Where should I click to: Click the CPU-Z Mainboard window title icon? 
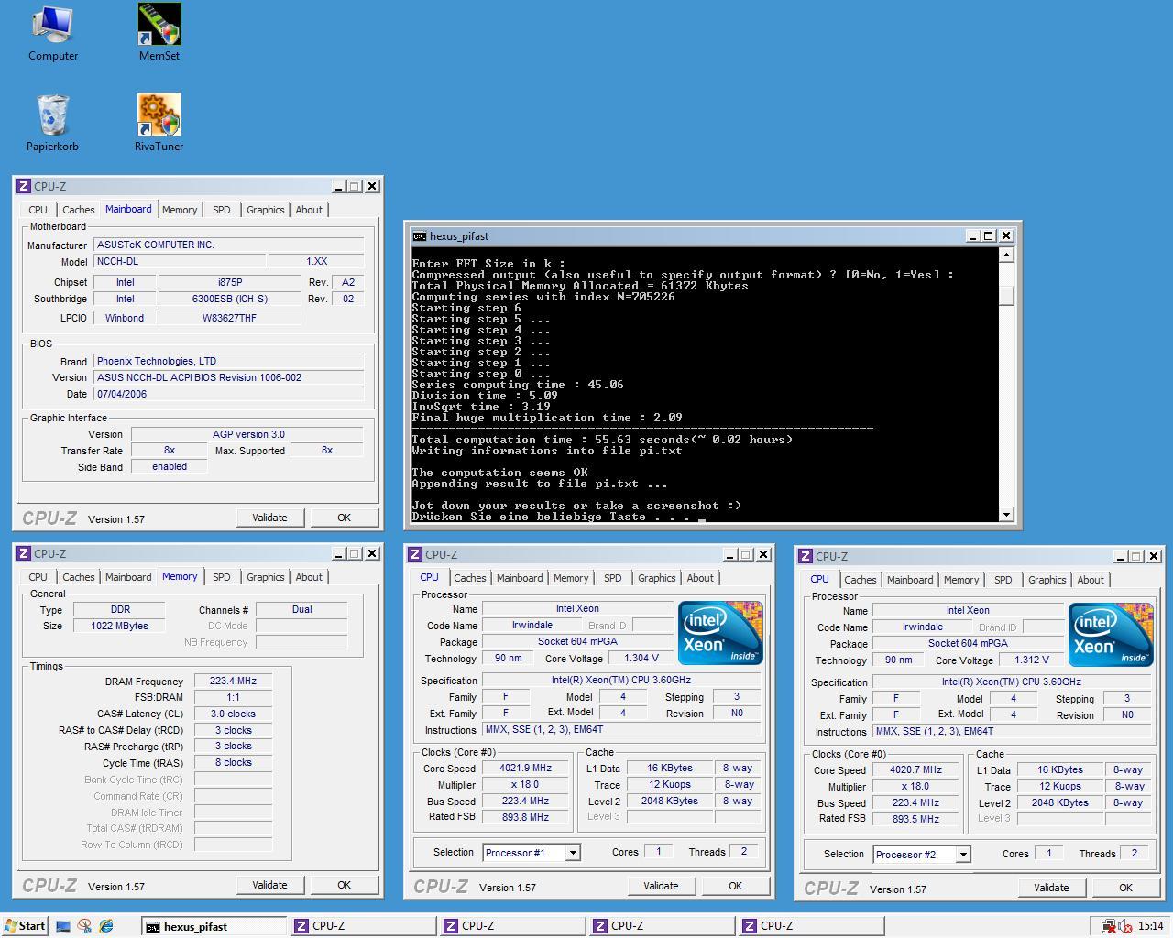click(x=24, y=186)
